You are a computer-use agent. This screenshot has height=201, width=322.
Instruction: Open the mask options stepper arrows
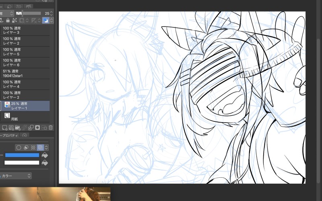(27, 21)
